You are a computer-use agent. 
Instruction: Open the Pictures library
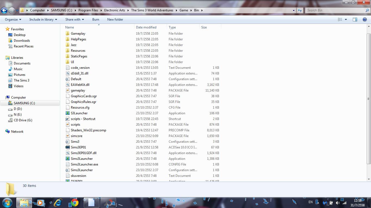click(x=20, y=75)
